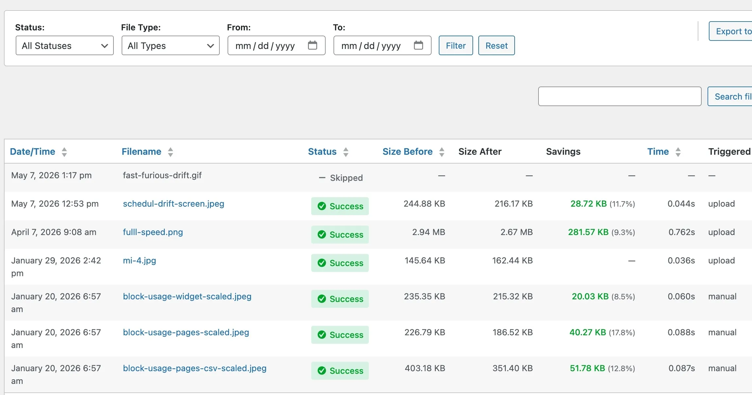
Task: Click savings value 28.72 KB (11.7%)
Action: (x=603, y=204)
